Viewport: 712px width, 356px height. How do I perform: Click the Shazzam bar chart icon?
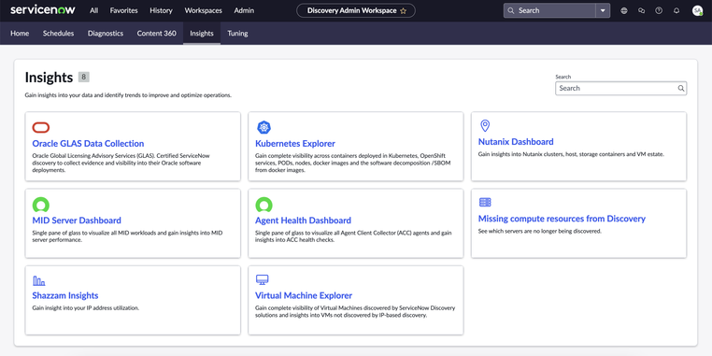[39, 280]
